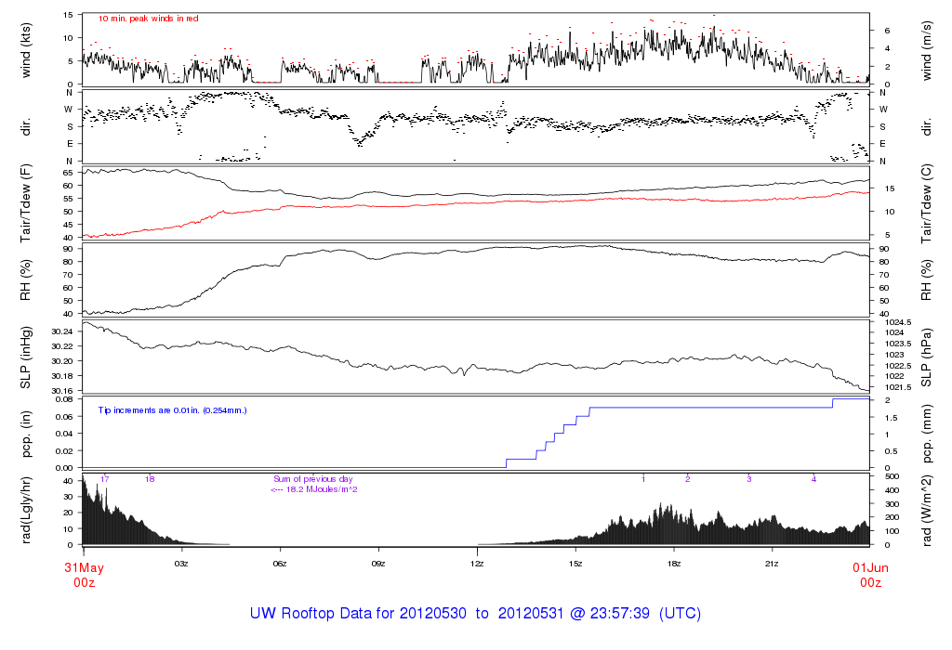Click the '30.24' SLP tick value
952x650 pixels.
tap(62, 331)
